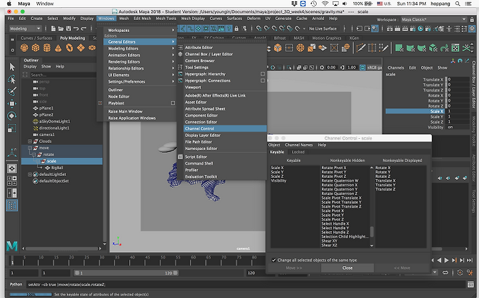Open Hypergraph: Hierarchy option box

click(x=263, y=74)
